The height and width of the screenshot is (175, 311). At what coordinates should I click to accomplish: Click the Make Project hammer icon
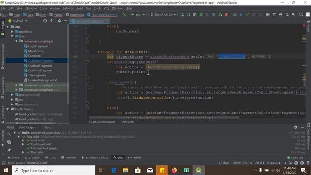[124, 14]
